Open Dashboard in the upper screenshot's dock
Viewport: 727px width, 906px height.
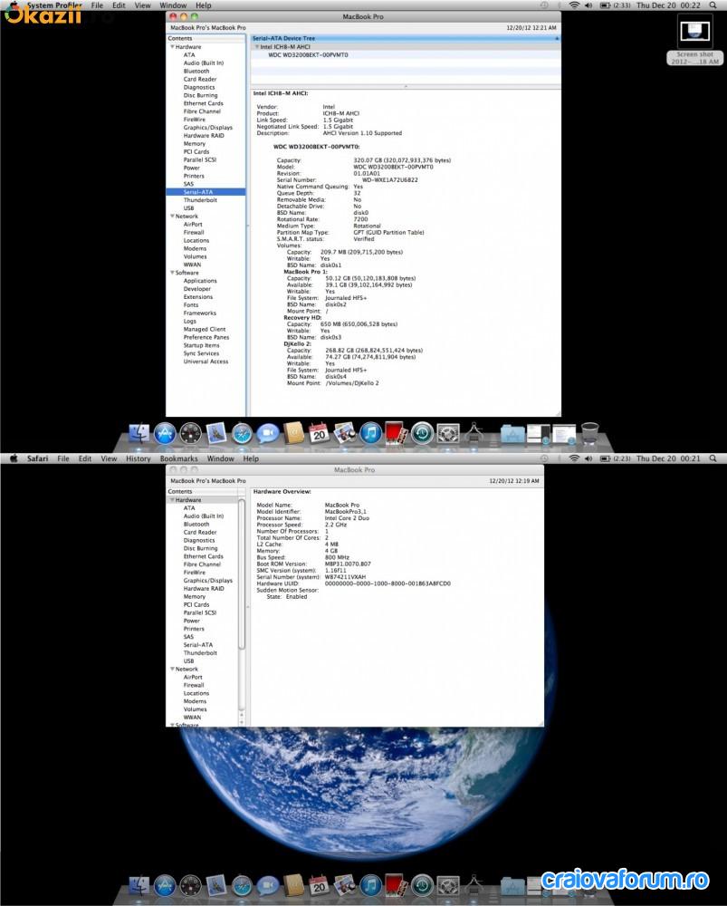[190, 433]
